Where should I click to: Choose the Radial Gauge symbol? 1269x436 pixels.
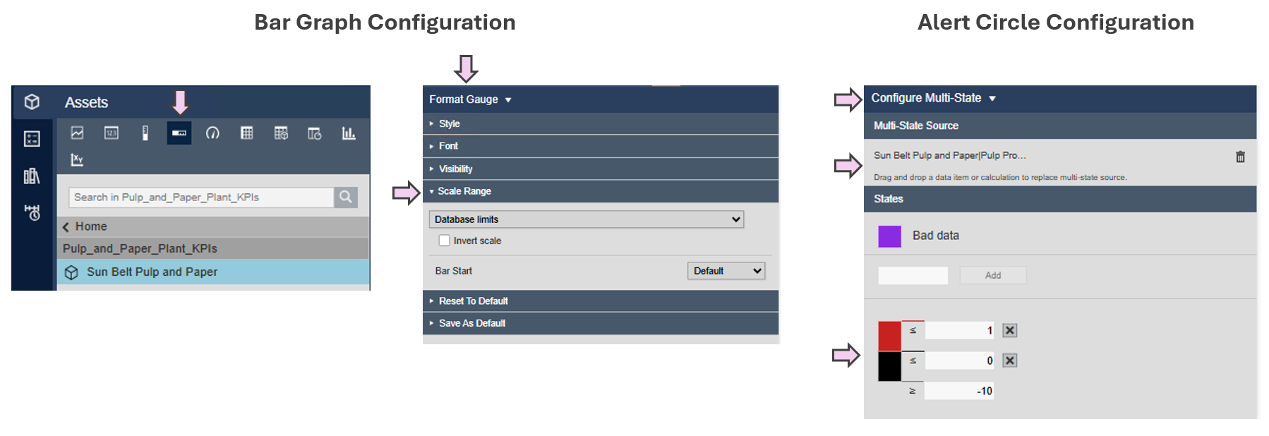pos(212,133)
